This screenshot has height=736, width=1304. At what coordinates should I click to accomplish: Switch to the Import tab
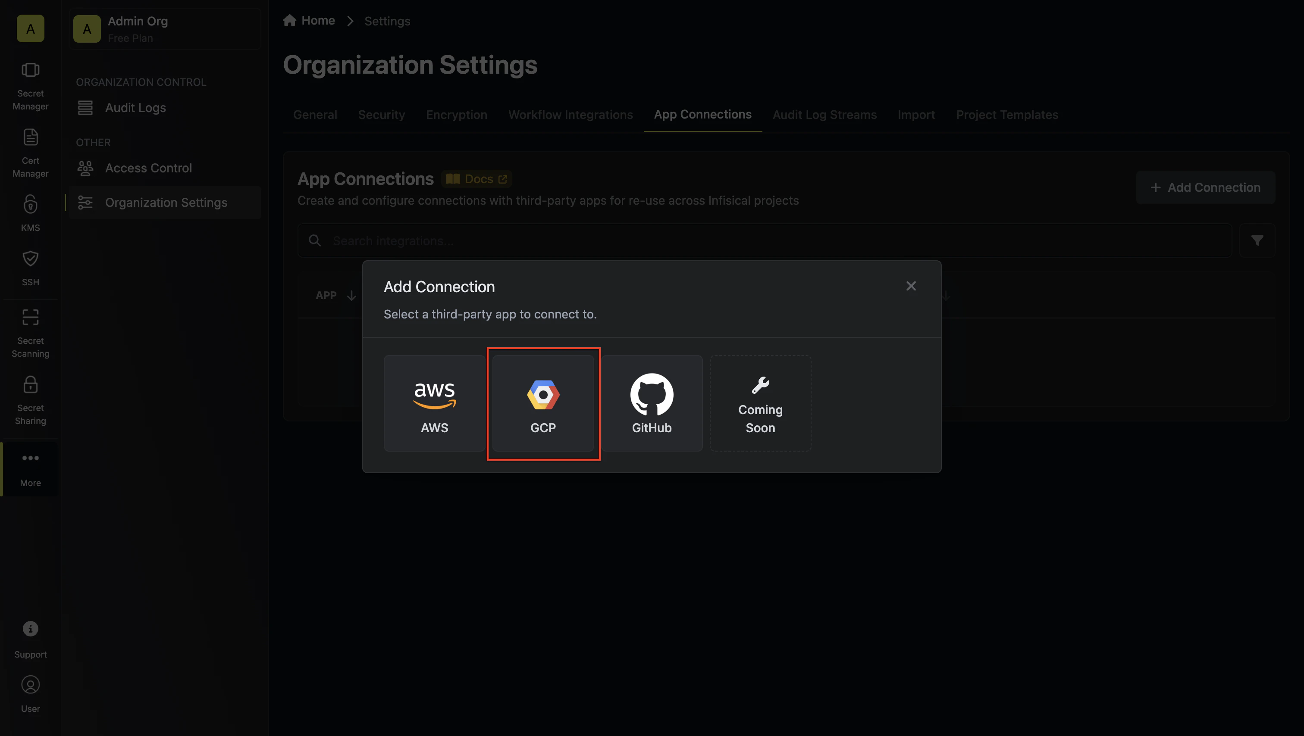point(916,115)
